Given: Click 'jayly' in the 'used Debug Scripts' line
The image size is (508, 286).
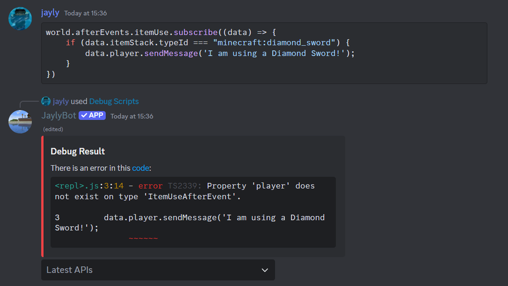Looking at the screenshot, I should point(61,102).
